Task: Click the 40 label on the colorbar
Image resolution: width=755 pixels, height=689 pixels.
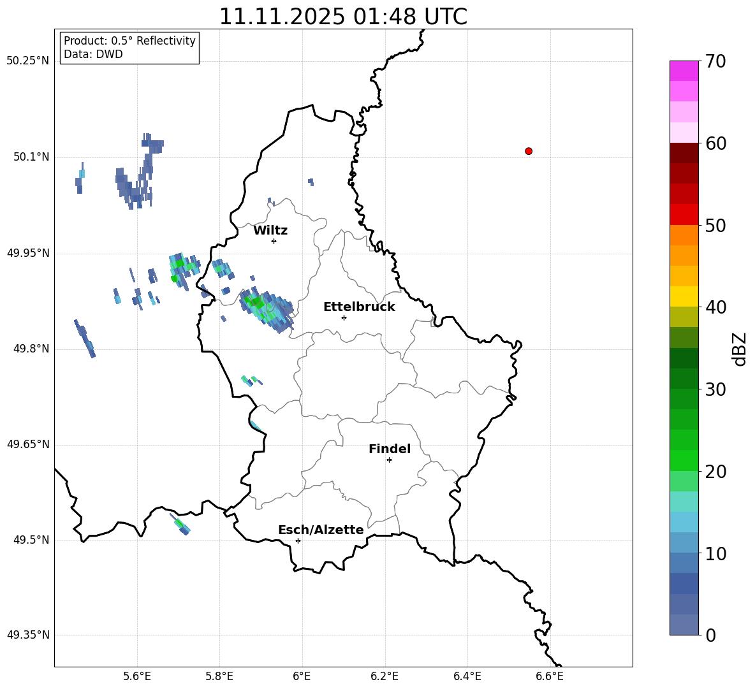Action: pyautogui.click(x=715, y=307)
